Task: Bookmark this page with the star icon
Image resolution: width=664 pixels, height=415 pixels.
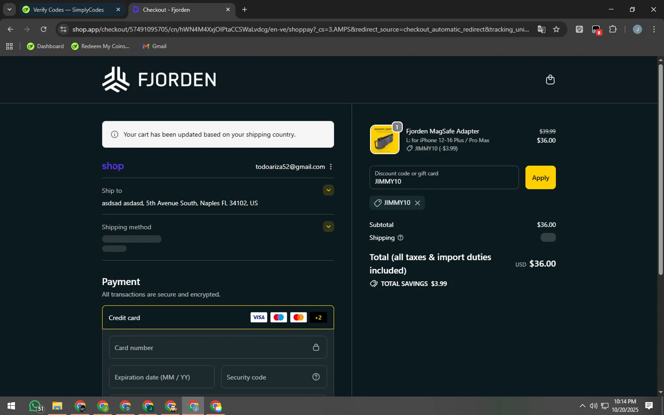Action: click(x=556, y=30)
